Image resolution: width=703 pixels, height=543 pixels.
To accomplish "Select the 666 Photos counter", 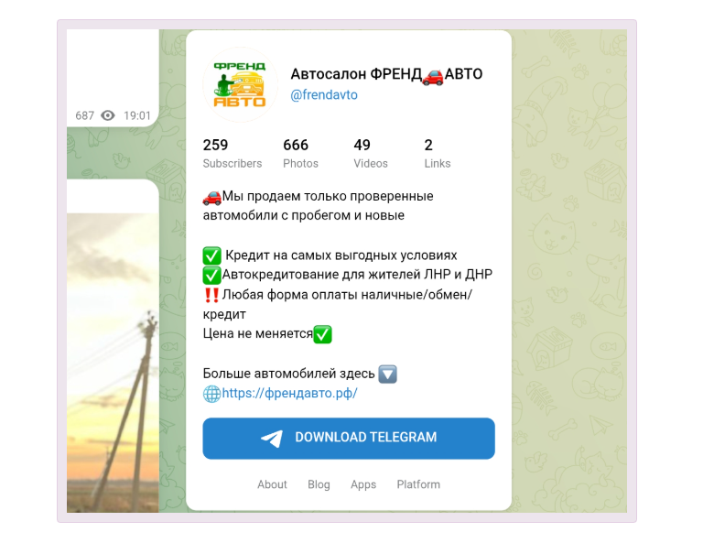I will tap(300, 153).
